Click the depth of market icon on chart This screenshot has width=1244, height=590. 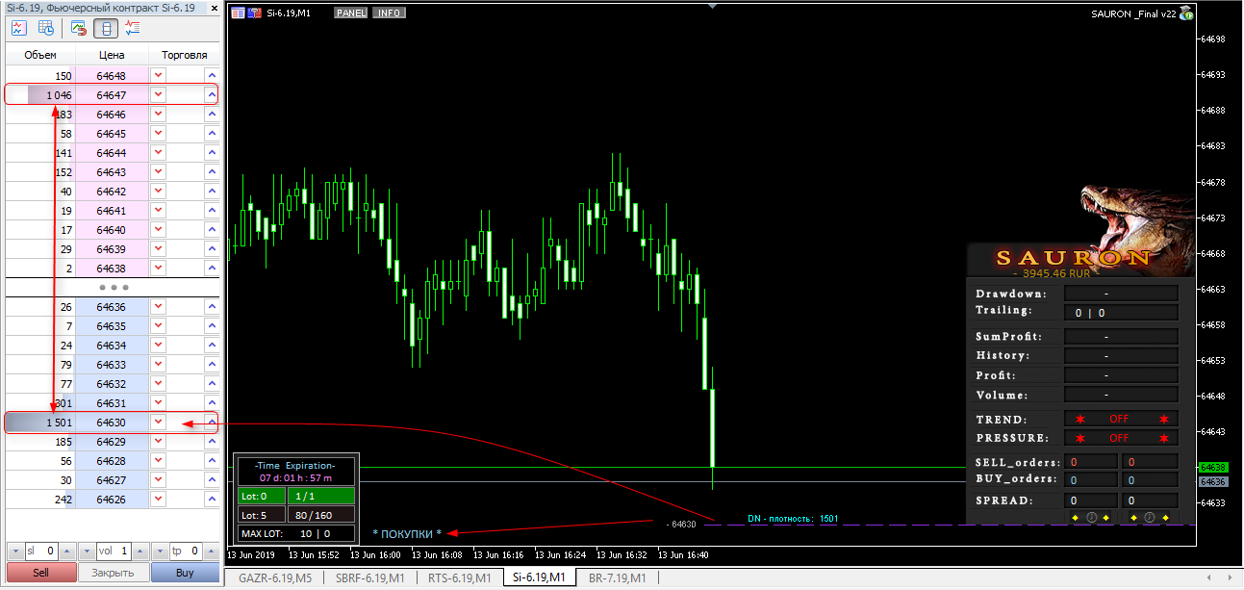coord(238,13)
